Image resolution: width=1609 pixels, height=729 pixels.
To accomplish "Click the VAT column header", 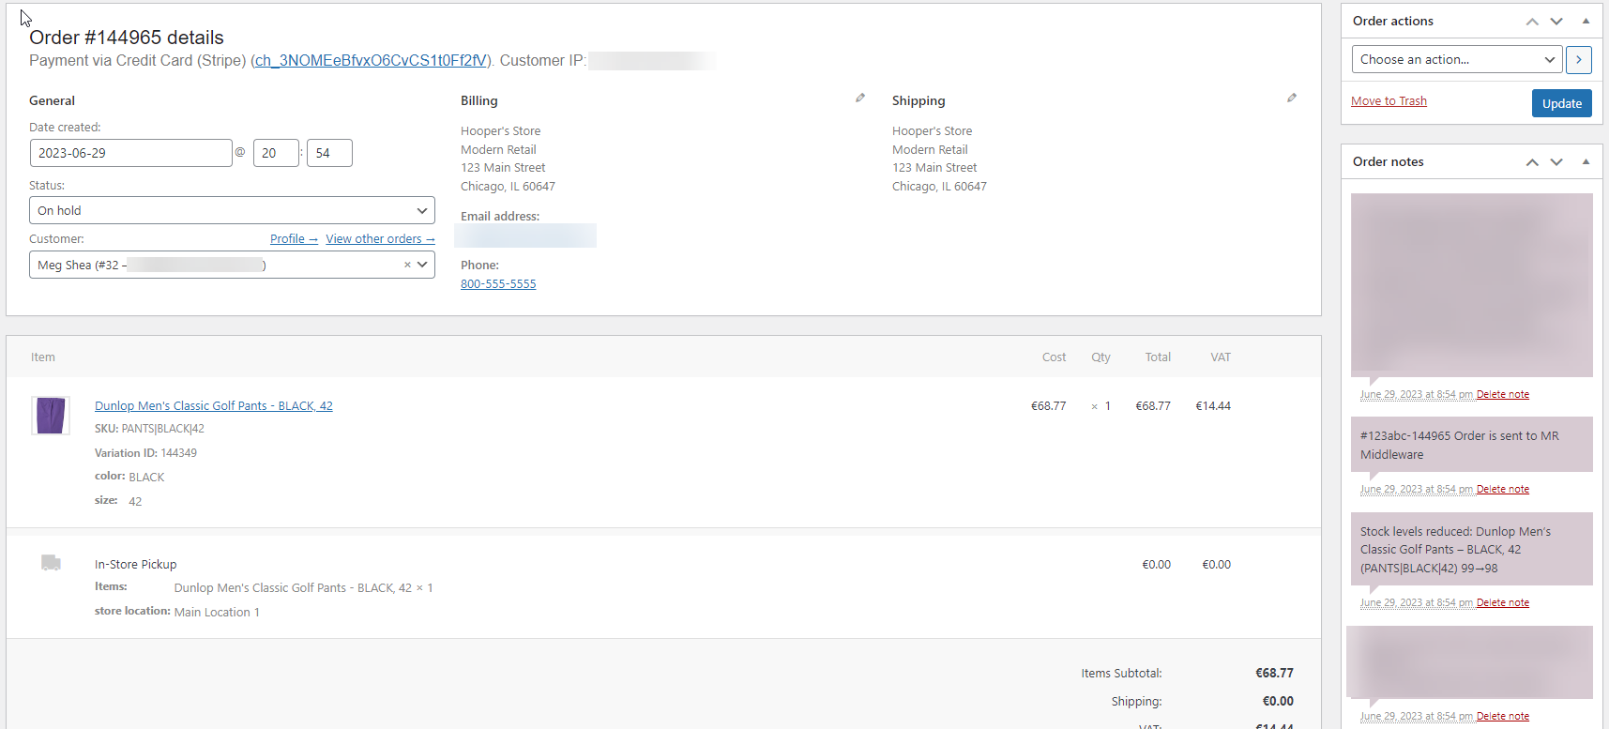I will (x=1221, y=357).
